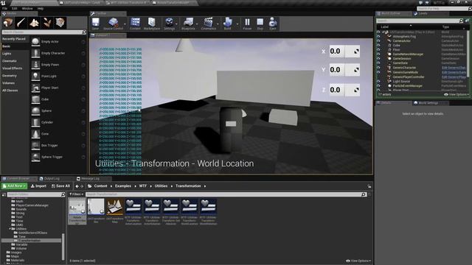This screenshot has height=265, width=472.
Task: Select Sphere Trigger in the placement list
Action: pos(58,157)
